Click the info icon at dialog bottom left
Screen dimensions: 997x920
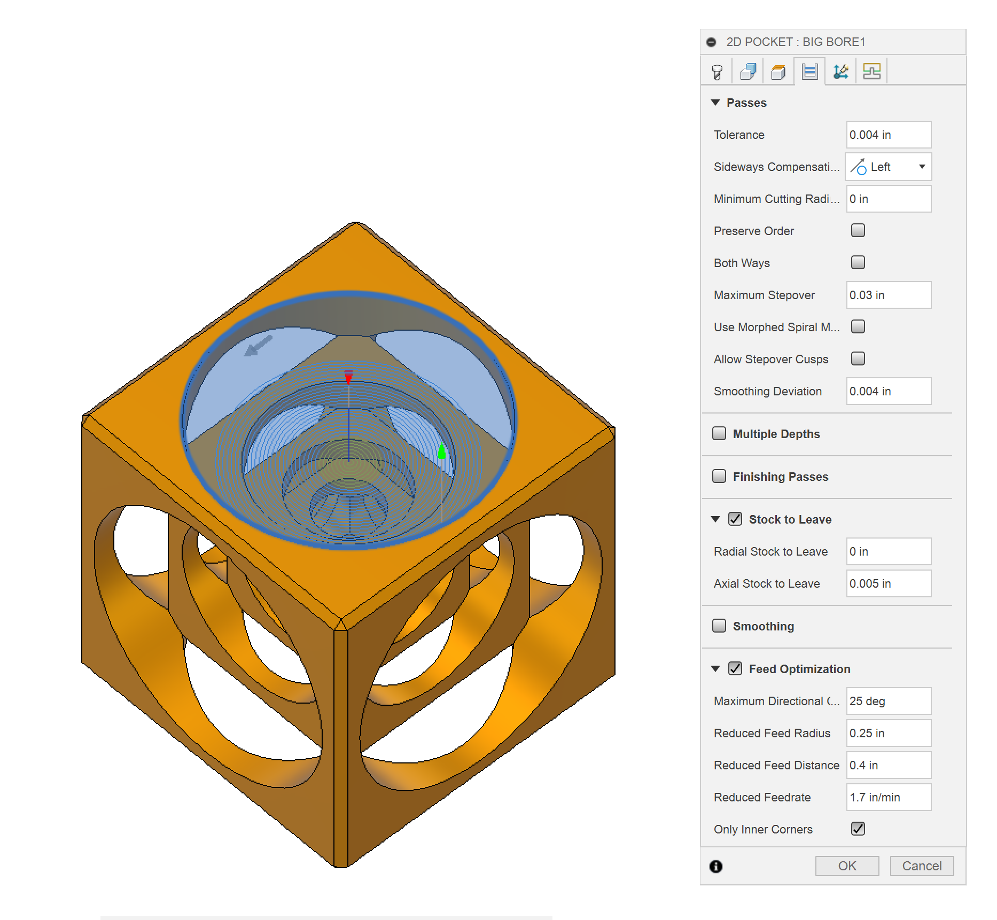(x=716, y=866)
